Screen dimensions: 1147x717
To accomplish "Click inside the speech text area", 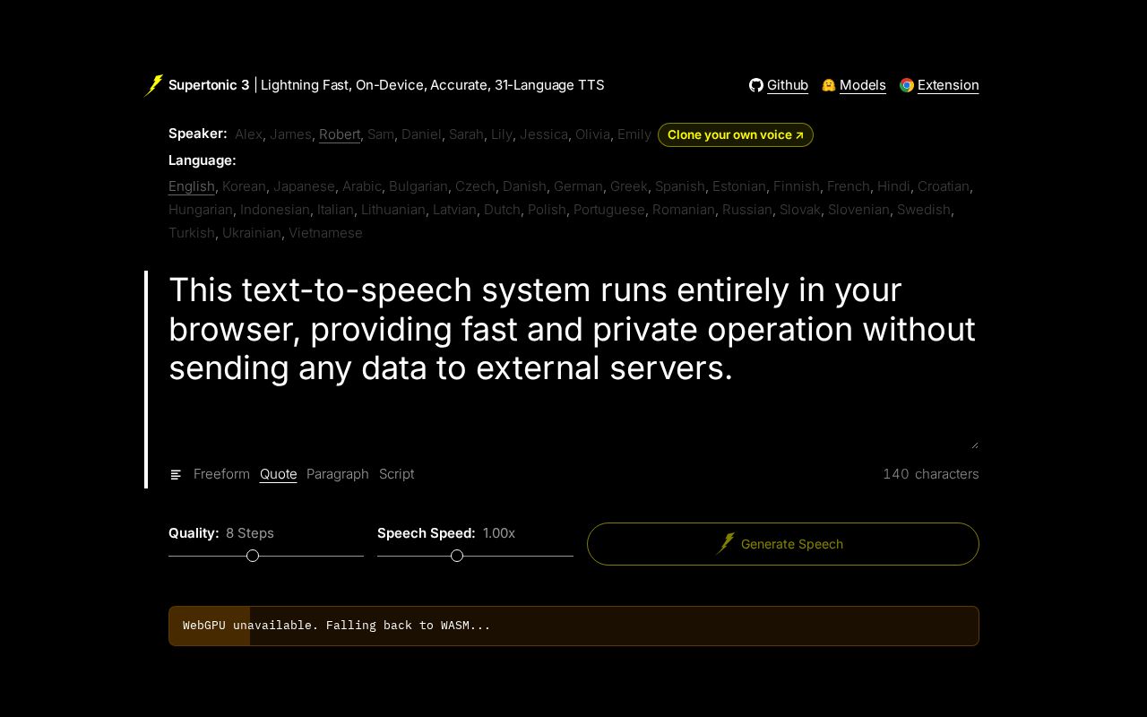I will click(x=573, y=360).
